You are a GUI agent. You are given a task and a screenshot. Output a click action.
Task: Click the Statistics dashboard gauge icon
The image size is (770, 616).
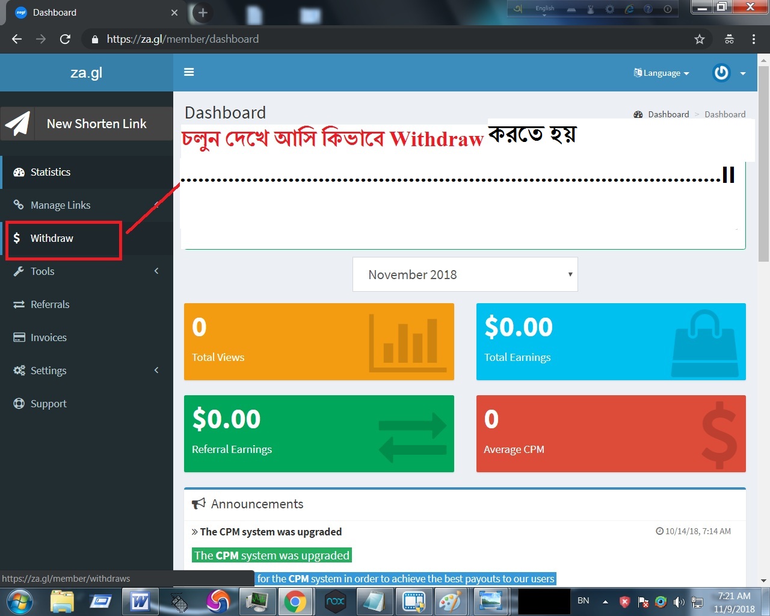19,172
